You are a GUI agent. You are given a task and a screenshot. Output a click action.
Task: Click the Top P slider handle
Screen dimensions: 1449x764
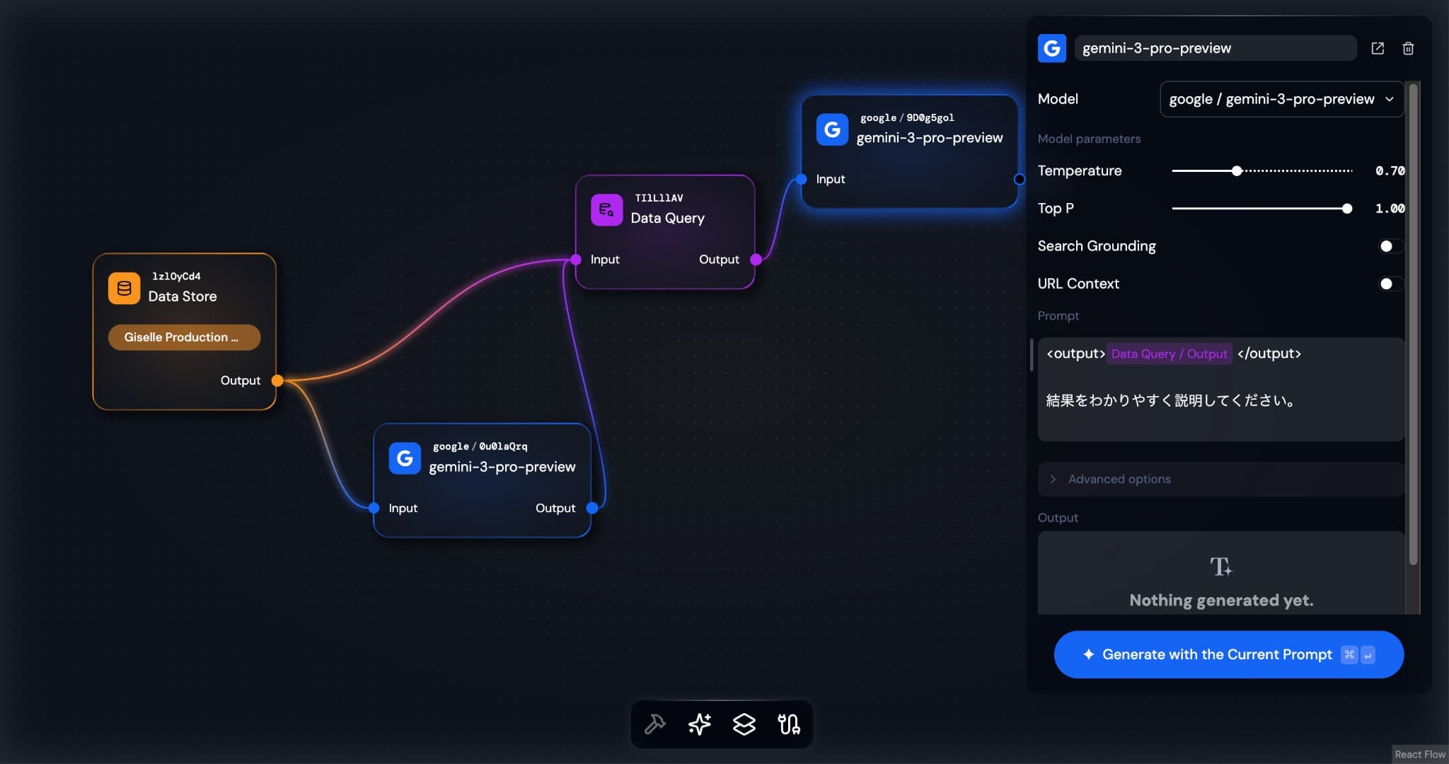pyautogui.click(x=1346, y=208)
